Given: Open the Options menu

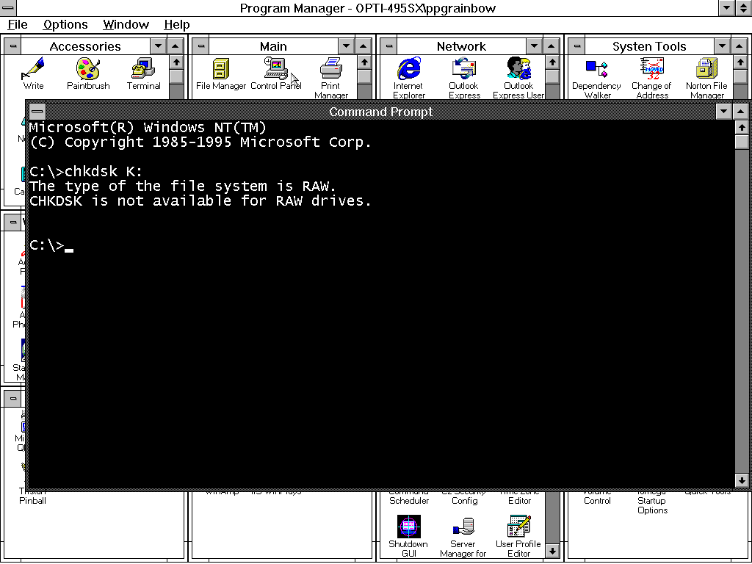Looking at the screenshot, I should [x=65, y=24].
